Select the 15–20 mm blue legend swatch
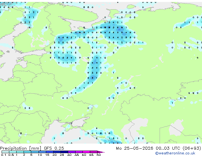202x156 pixels. click(x=50, y=152)
